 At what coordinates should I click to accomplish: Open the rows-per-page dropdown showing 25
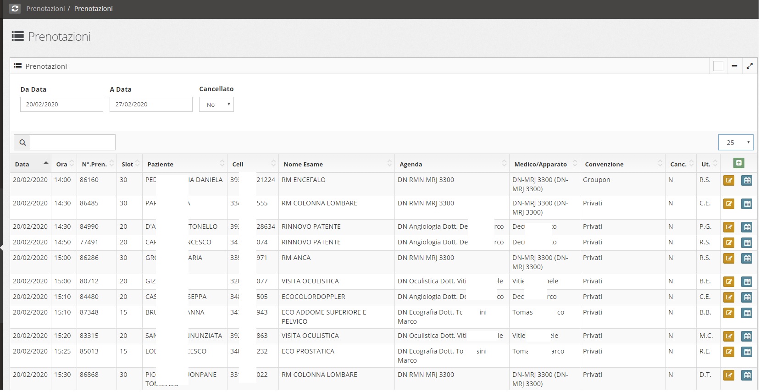(x=736, y=143)
